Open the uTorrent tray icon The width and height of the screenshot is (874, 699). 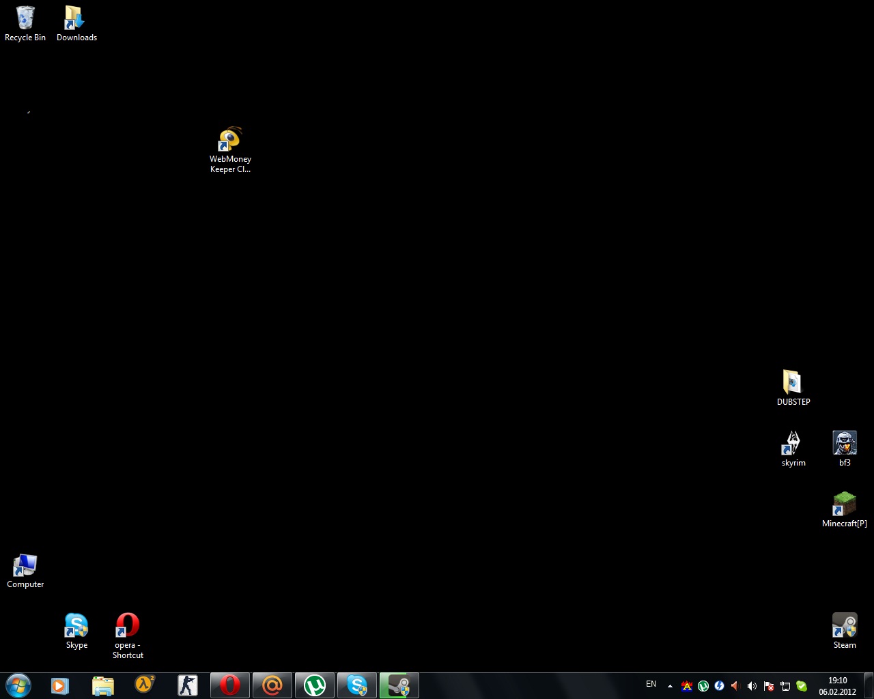coord(703,686)
